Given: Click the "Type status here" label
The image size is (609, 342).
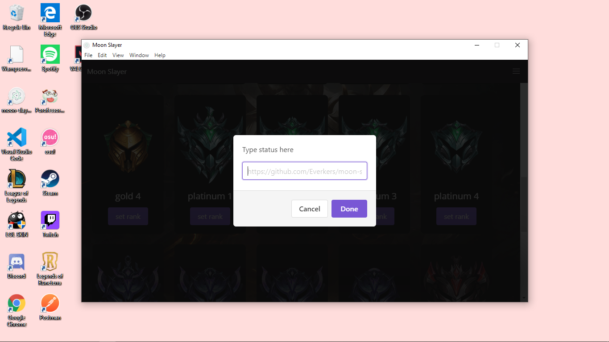Looking at the screenshot, I should tap(268, 150).
